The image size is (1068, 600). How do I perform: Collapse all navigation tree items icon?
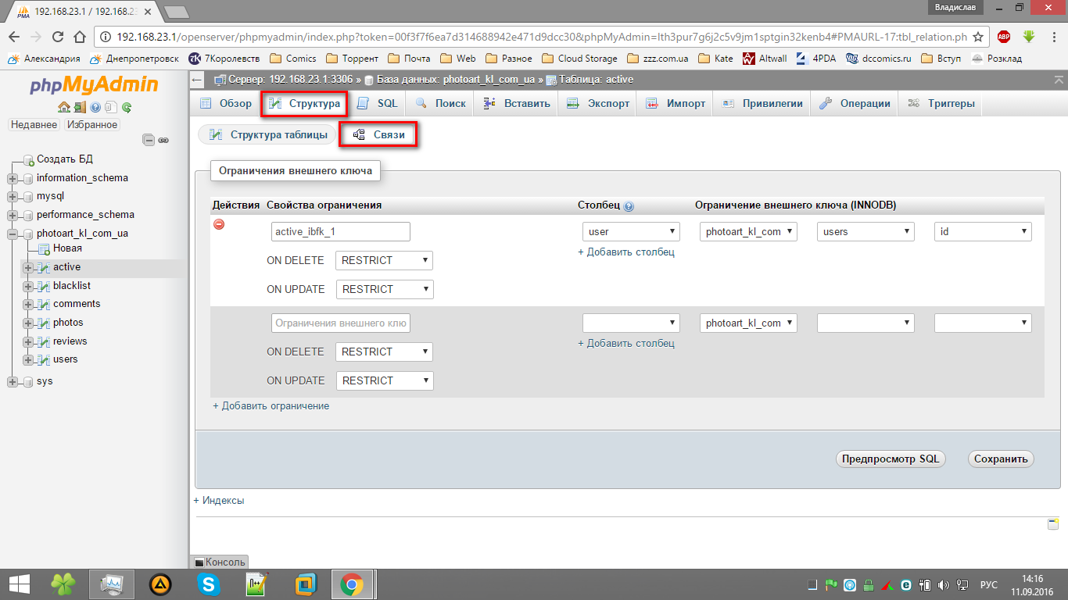pyautogui.click(x=149, y=141)
